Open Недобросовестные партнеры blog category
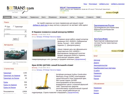126x94 pixels. (105, 68)
